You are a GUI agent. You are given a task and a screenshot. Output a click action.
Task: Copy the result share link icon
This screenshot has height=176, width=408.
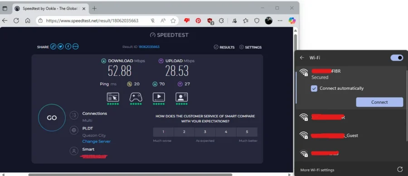53,46
